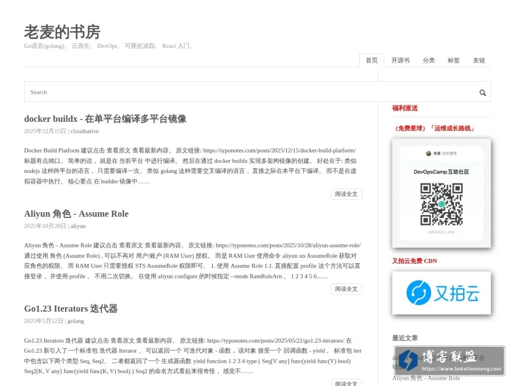Open sidebar recent article Aliyun 角色 - Assume Role
The image size is (515, 386).
[x=426, y=378]
